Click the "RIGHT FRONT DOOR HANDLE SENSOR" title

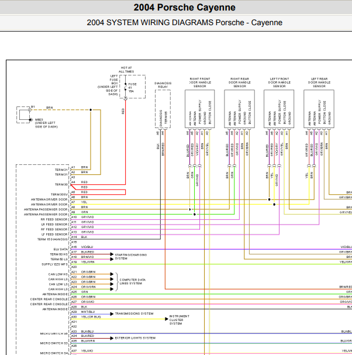[x=199, y=82]
